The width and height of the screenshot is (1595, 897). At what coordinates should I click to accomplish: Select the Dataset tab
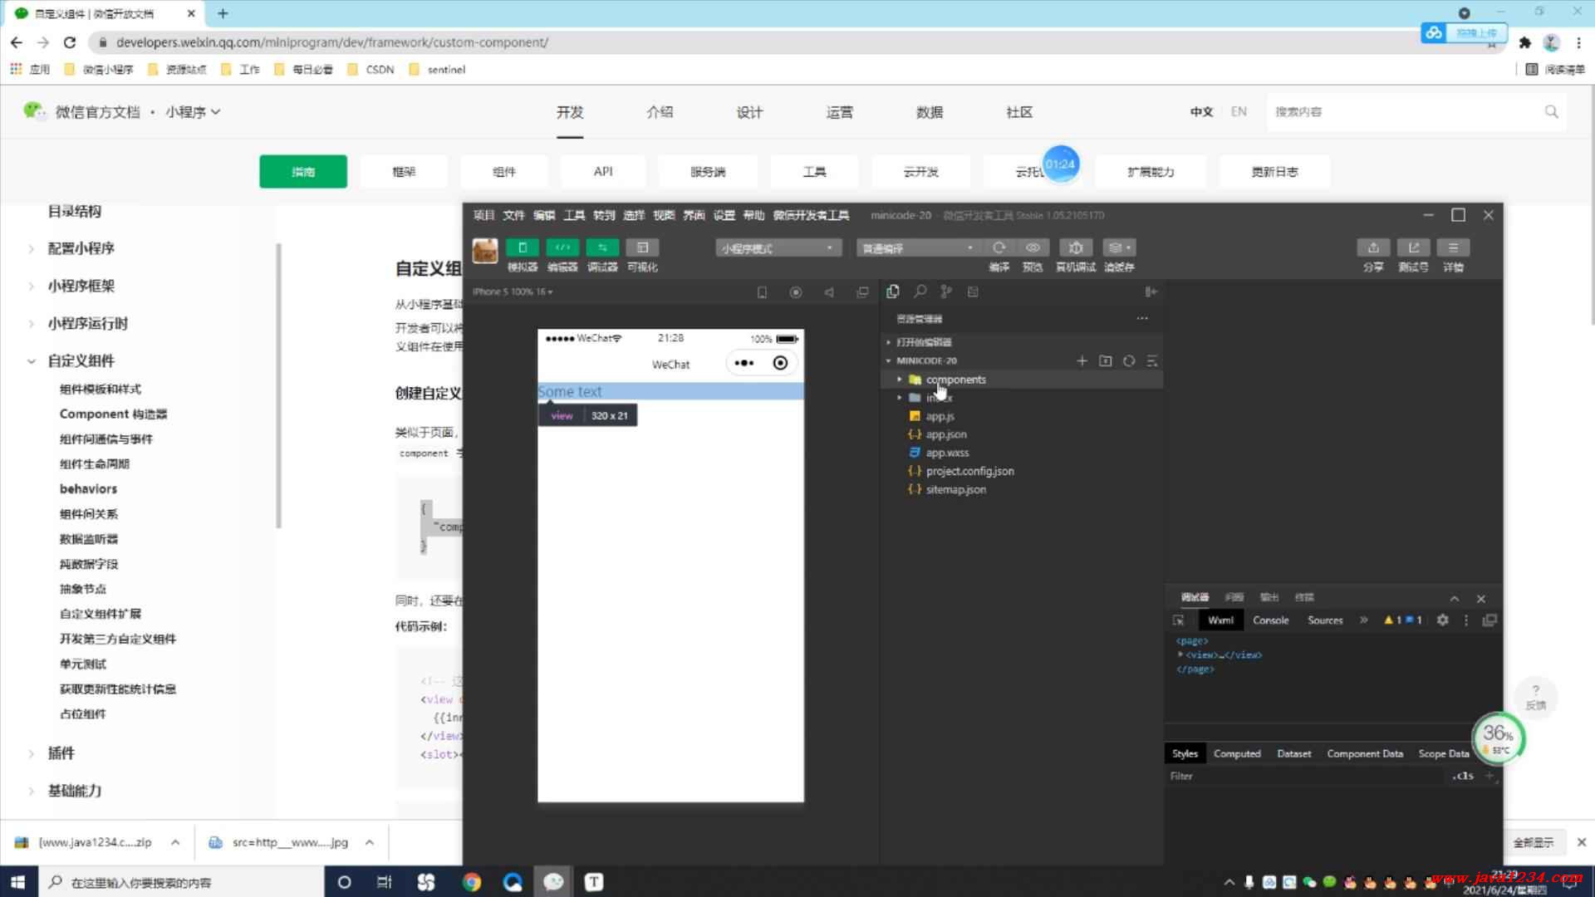(x=1293, y=753)
